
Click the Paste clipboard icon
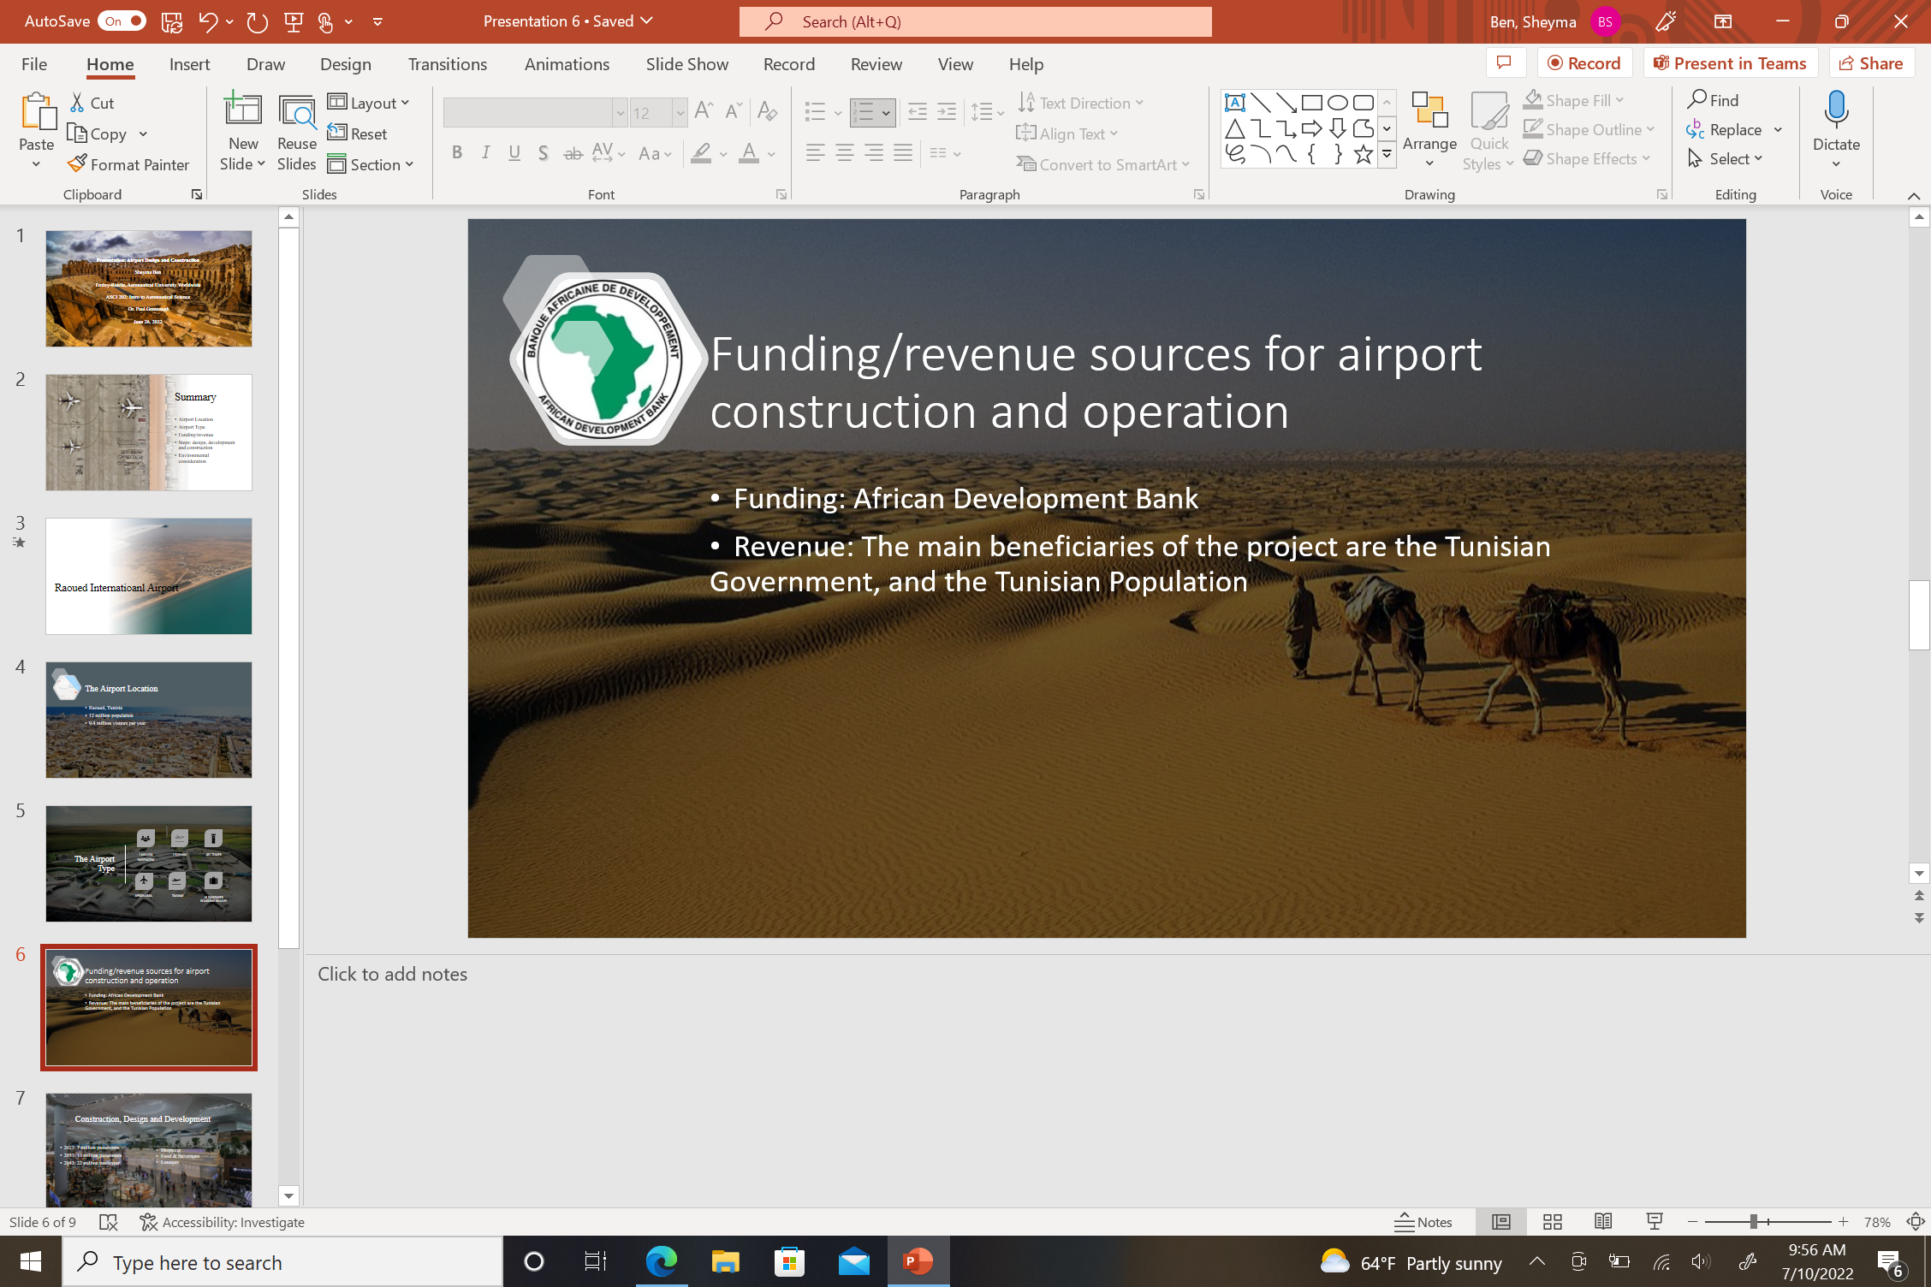pos(37,112)
